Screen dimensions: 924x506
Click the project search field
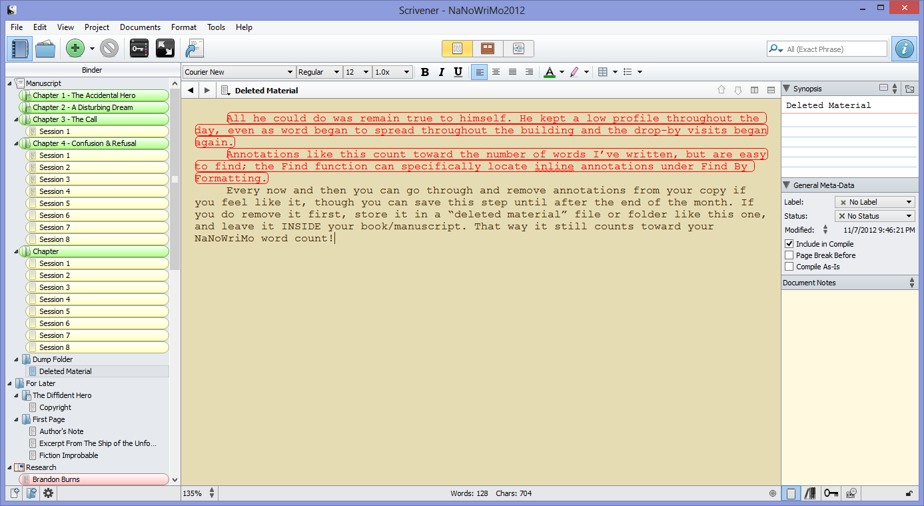point(827,49)
